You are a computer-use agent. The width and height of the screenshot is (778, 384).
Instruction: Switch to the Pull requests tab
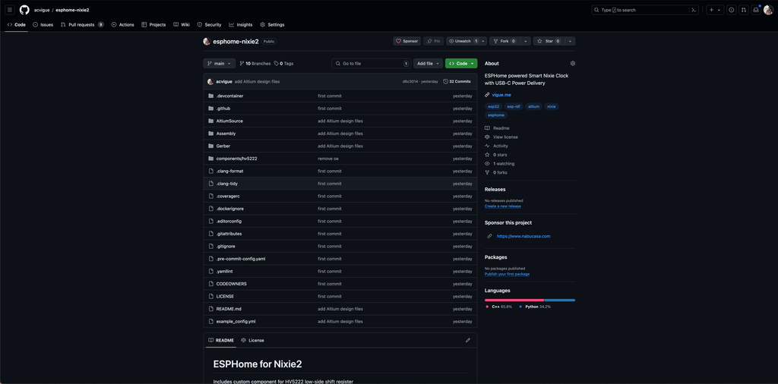82,24
